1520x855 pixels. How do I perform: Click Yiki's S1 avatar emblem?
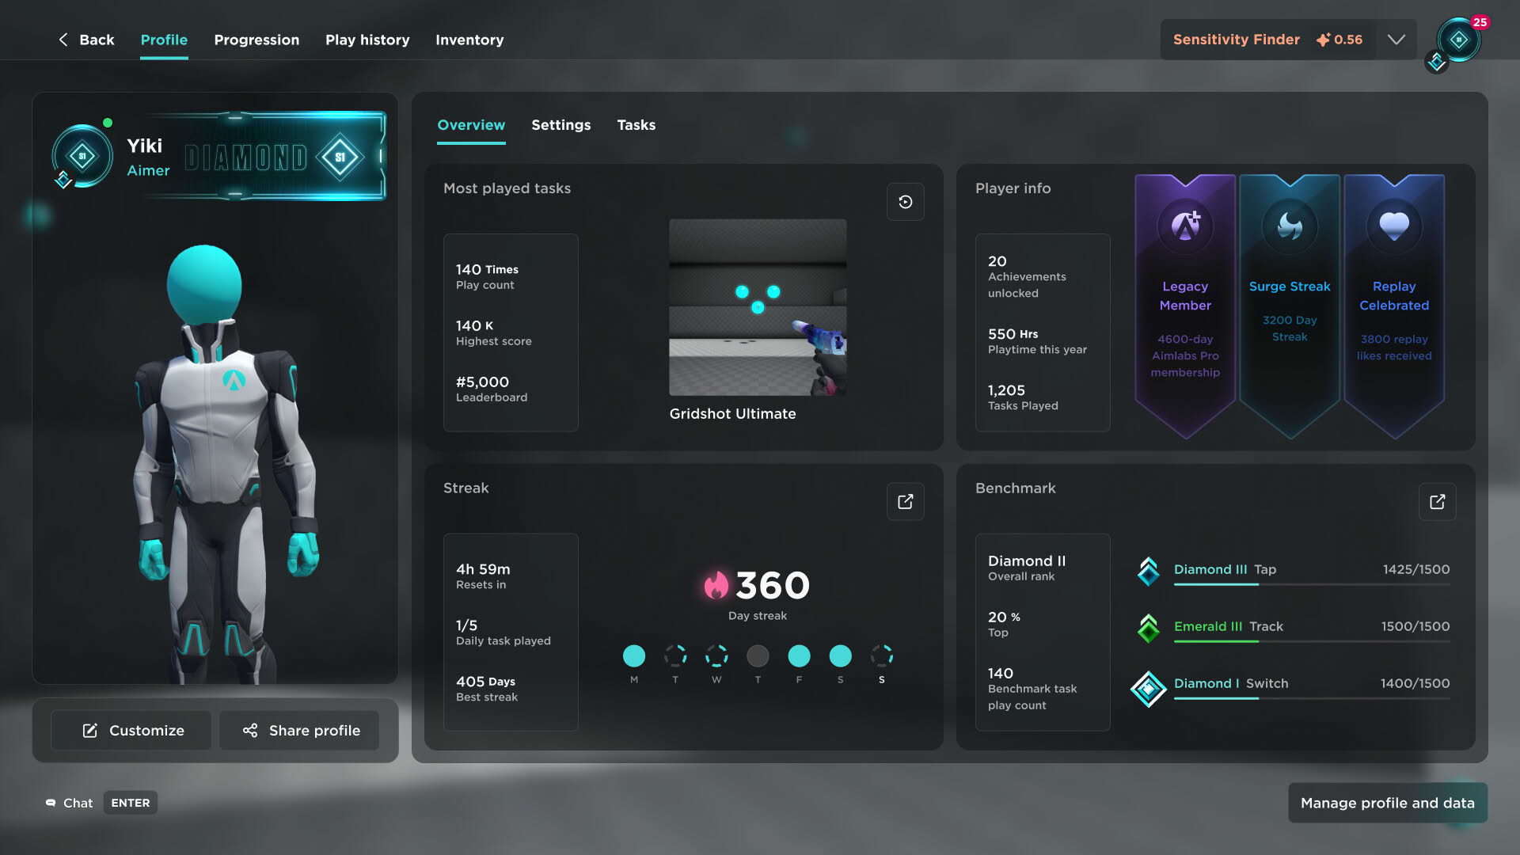pyautogui.click(x=82, y=156)
